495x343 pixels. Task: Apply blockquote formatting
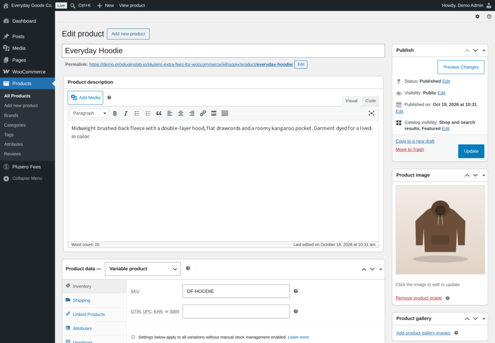(x=159, y=113)
